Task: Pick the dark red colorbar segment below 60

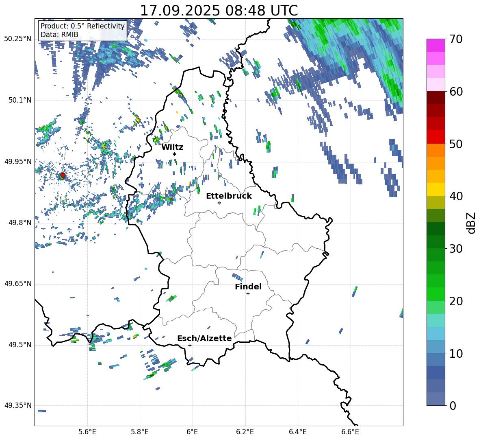Action: (435, 98)
